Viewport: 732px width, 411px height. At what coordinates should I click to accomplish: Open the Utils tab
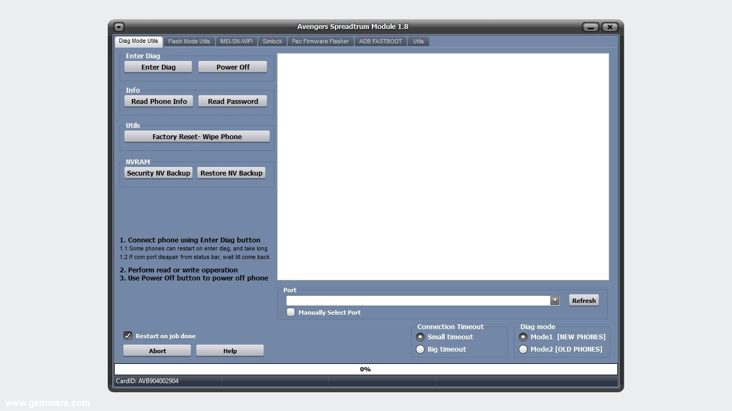tap(418, 41)
